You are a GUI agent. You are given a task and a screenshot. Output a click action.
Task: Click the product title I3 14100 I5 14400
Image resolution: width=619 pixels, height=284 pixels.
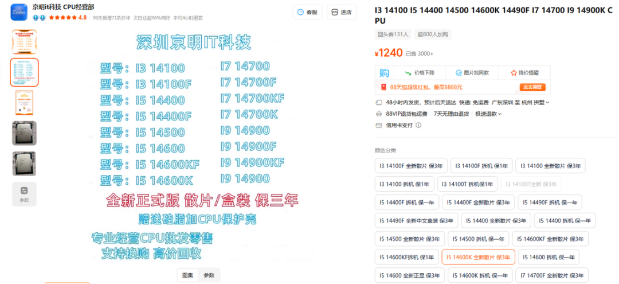pos(494,14)
